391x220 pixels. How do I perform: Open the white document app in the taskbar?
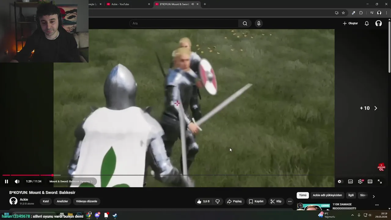point(106,215)
